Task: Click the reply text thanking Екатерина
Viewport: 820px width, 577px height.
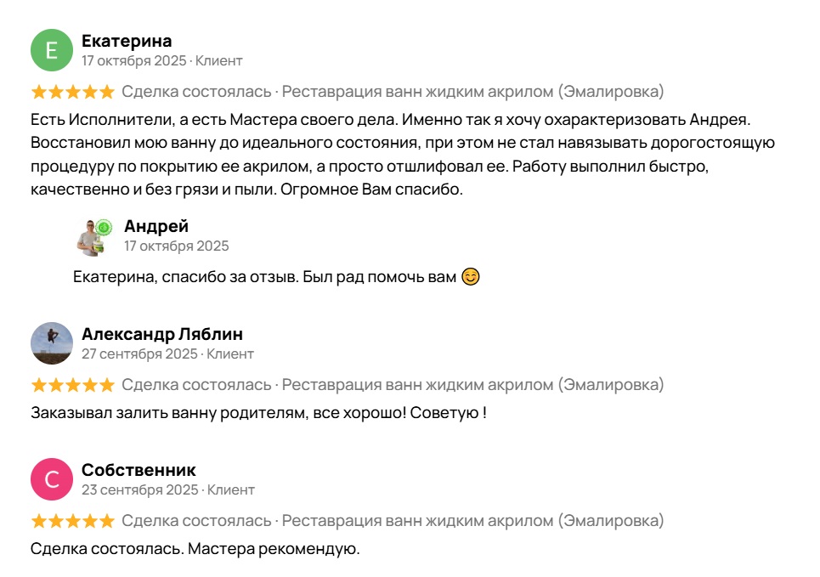Action: coord(265,278)
